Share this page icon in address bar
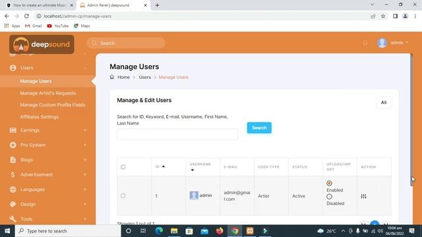The image size is (422, 237). point(373,16)
